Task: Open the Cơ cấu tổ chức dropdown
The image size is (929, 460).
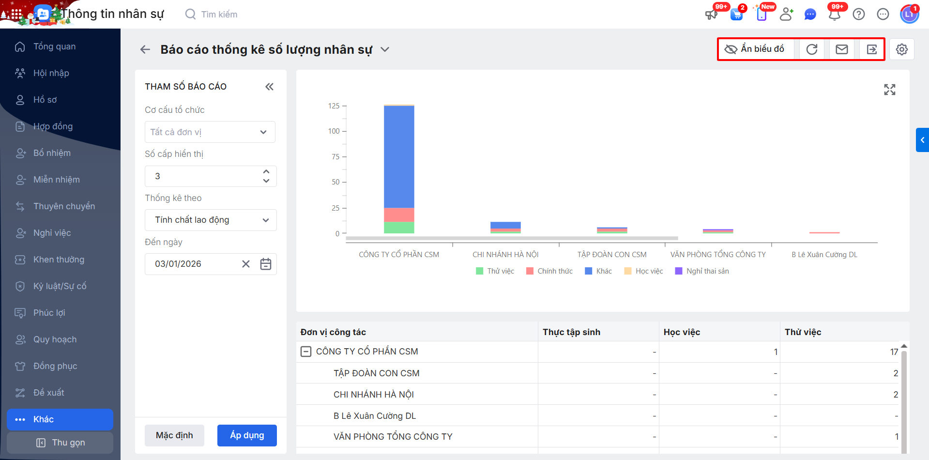Action: (210, 132)
